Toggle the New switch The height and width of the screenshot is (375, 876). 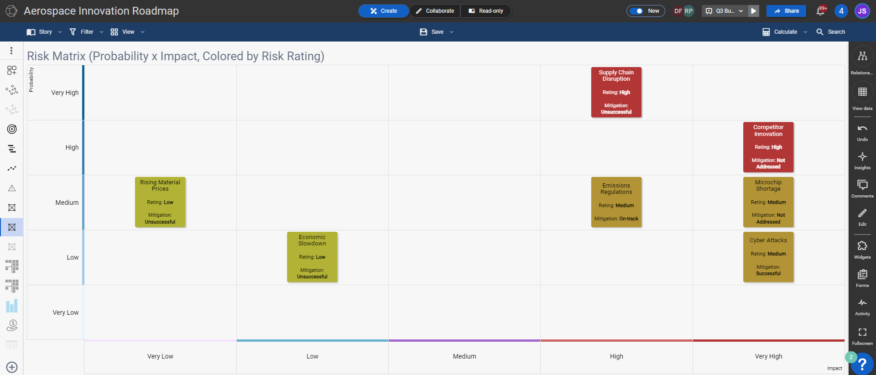pyautogui.click(x=636, y=11)
